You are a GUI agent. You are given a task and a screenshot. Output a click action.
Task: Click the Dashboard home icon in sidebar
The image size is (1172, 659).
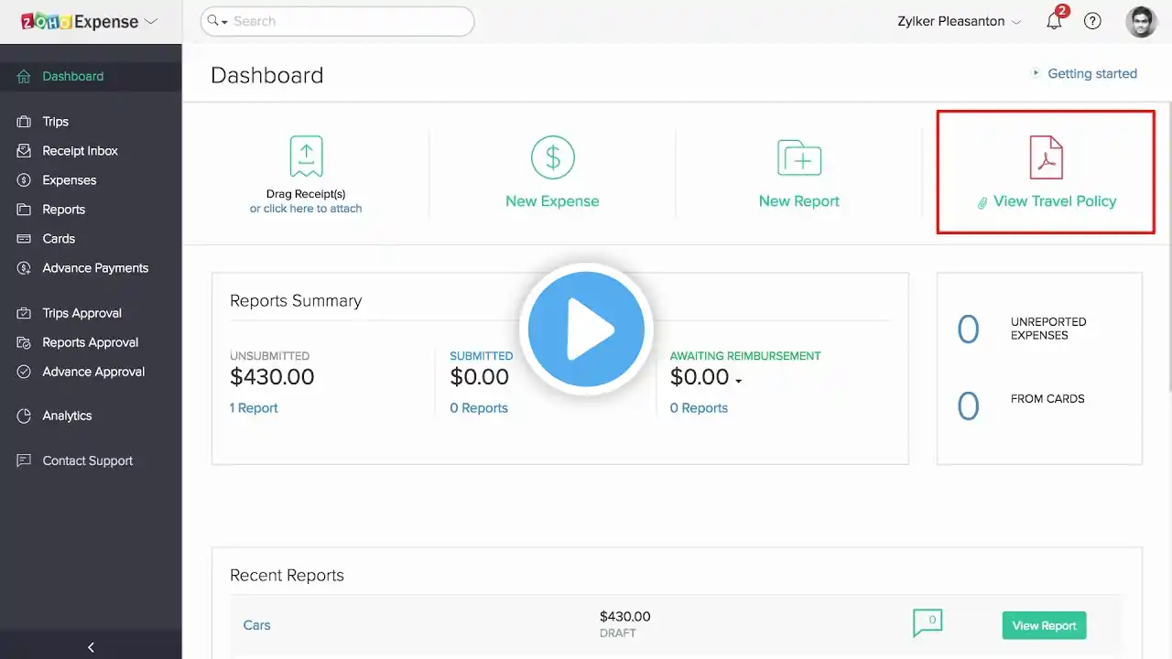[x=24, y=76]
